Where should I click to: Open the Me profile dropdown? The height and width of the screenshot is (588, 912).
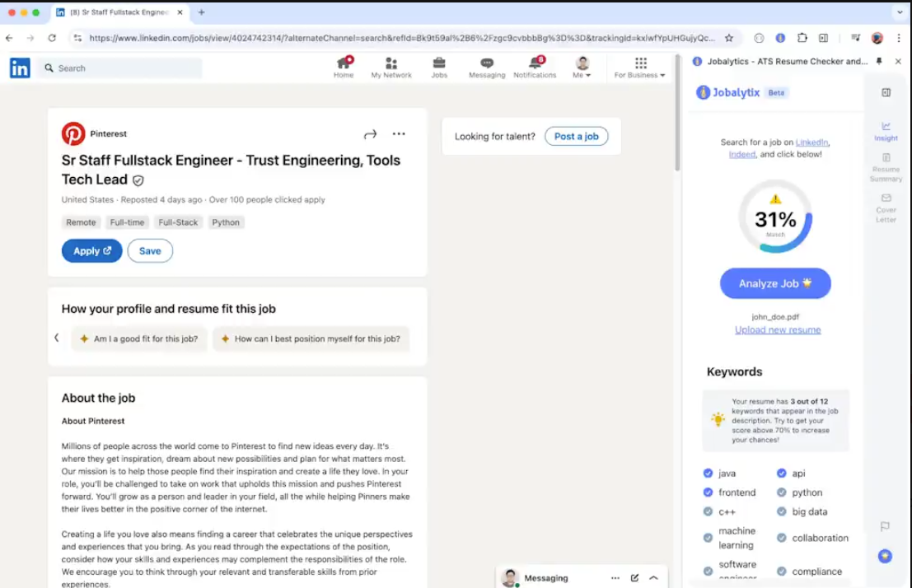pos(582,68)
